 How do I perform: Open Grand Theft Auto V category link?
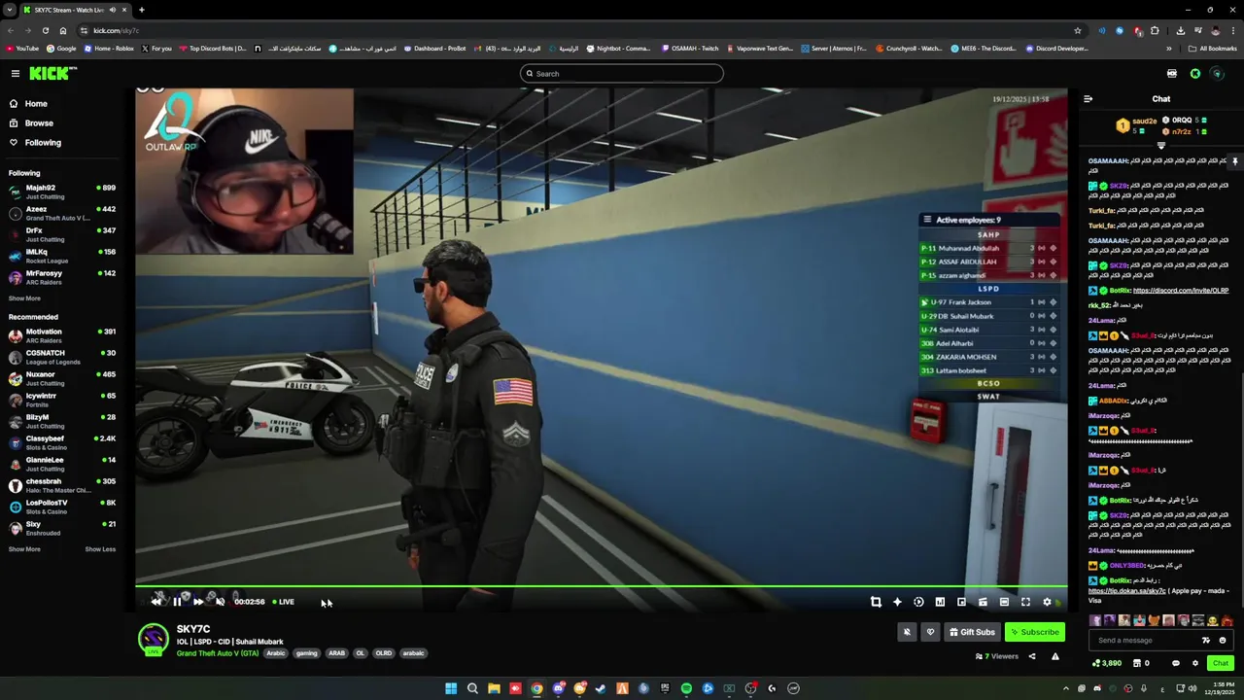pos(218,653)
